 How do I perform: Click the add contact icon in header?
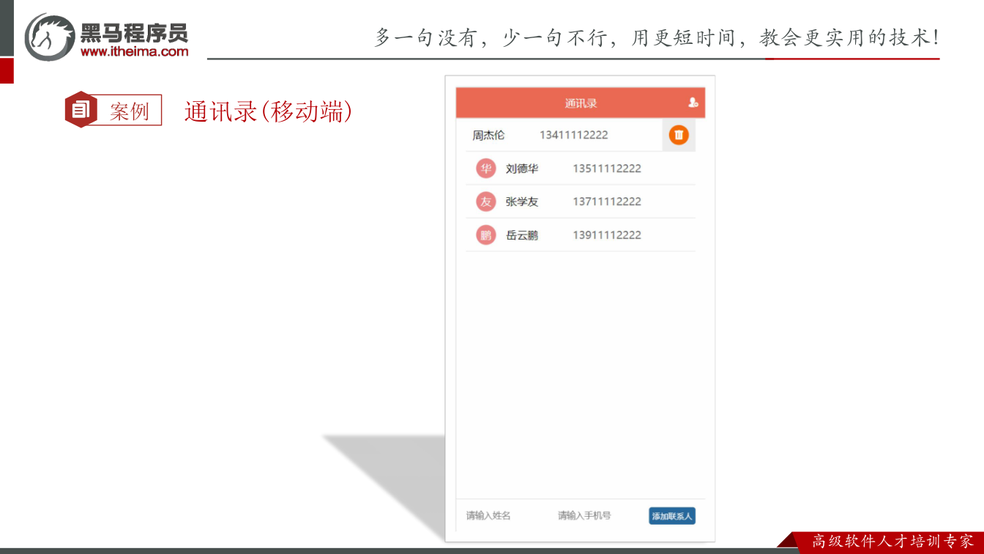(693, 103)
